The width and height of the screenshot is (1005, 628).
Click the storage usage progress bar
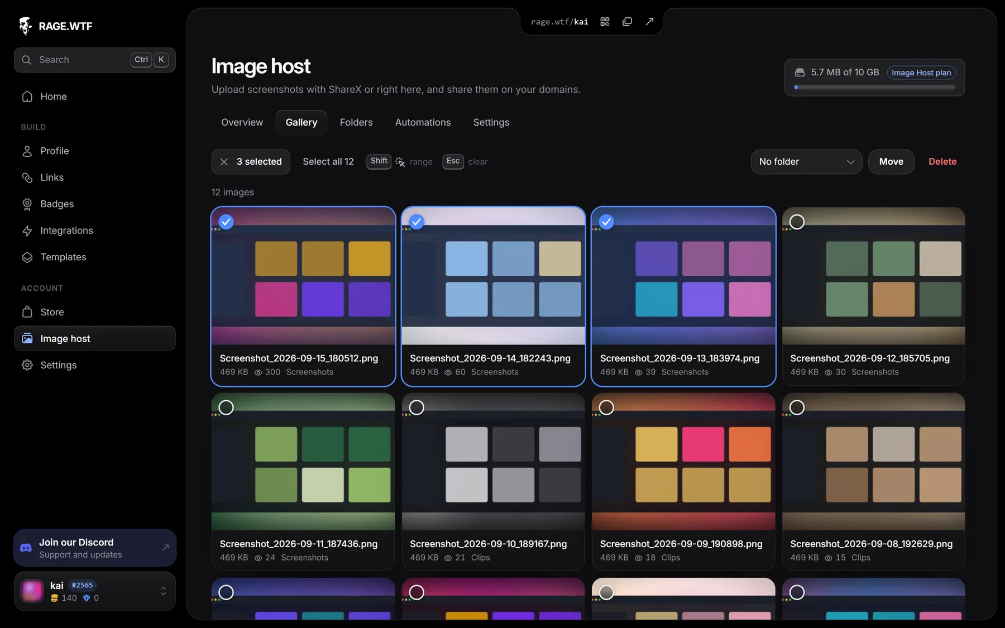874,87
